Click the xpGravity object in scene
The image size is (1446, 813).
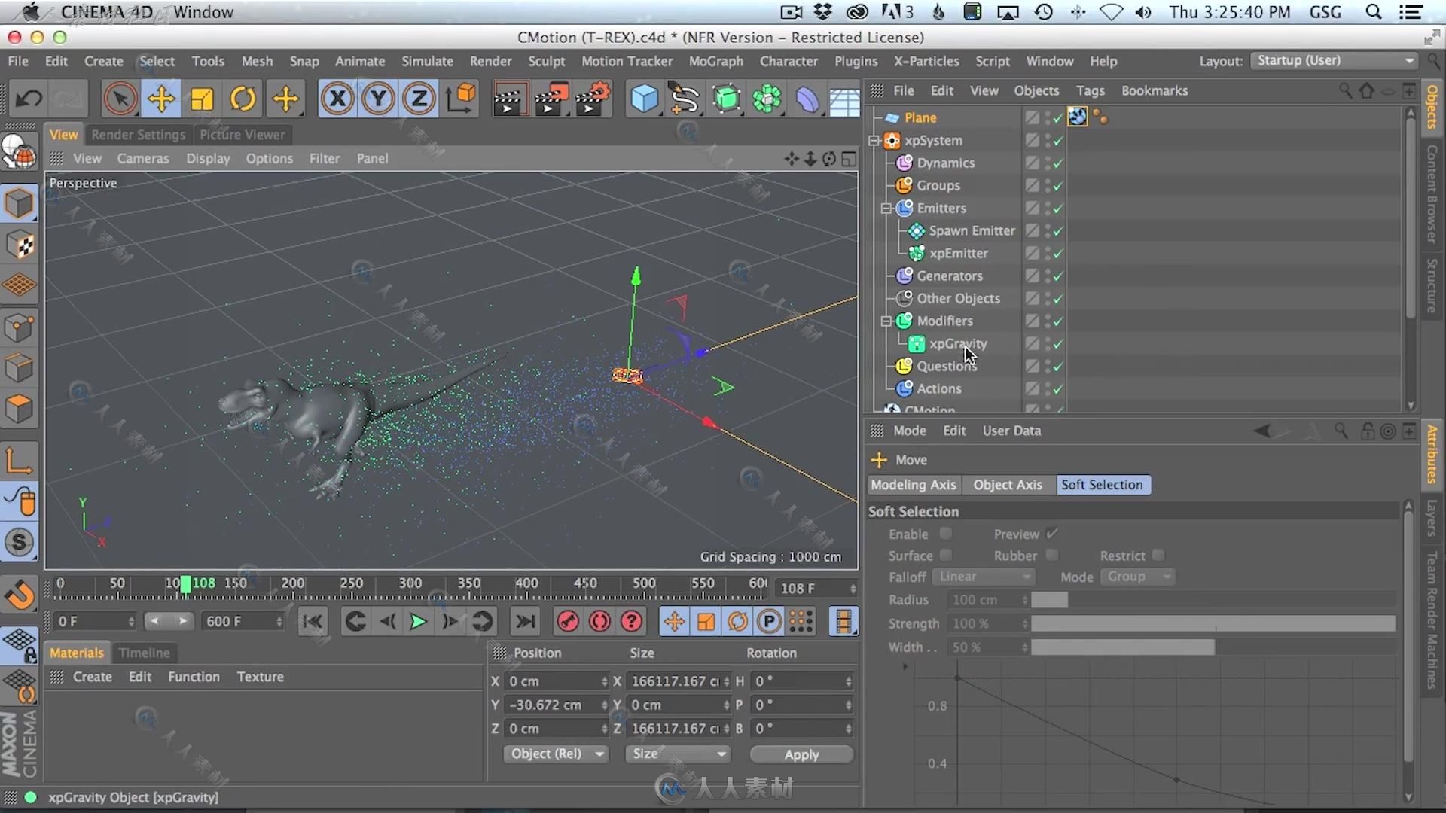click(959, 343)
